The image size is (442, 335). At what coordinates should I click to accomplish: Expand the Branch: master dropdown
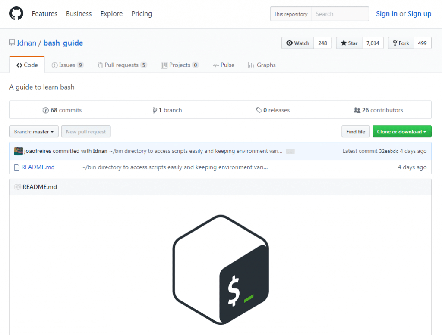[x=34, y=132]
